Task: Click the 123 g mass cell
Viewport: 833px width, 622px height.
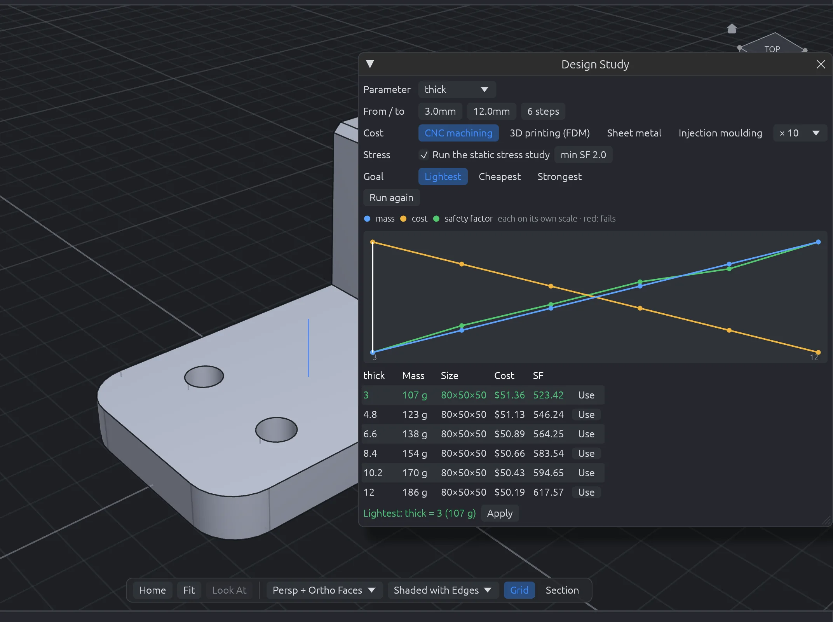Action: pyautogui.click(x=415, y=414)
